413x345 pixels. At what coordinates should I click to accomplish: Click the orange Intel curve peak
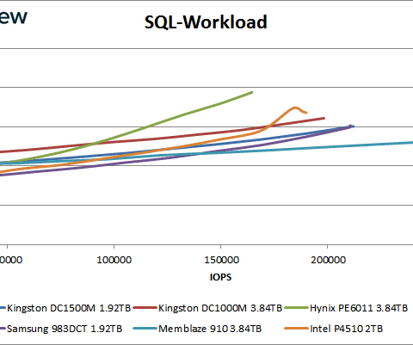pos(295,108)
